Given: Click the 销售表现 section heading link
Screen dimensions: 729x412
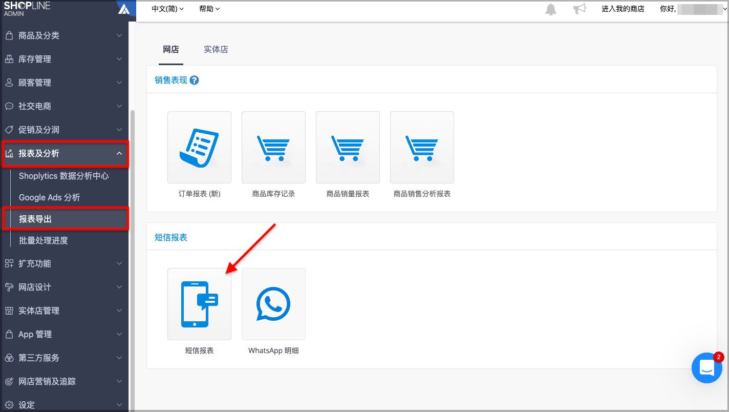Looking at the screenshot, I should pos(171,80).
